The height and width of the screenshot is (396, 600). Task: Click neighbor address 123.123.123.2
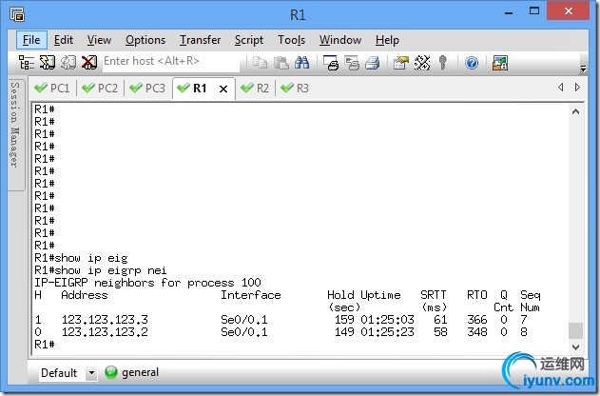[105, 331]
